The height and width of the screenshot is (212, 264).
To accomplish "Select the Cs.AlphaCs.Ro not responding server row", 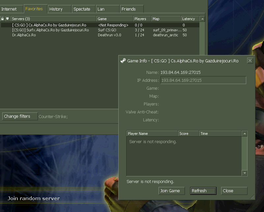I will [x=100, y=25].
